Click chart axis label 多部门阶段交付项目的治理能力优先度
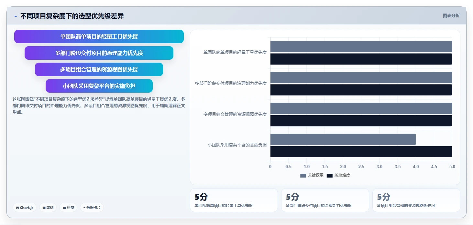 tap(231, 83)
